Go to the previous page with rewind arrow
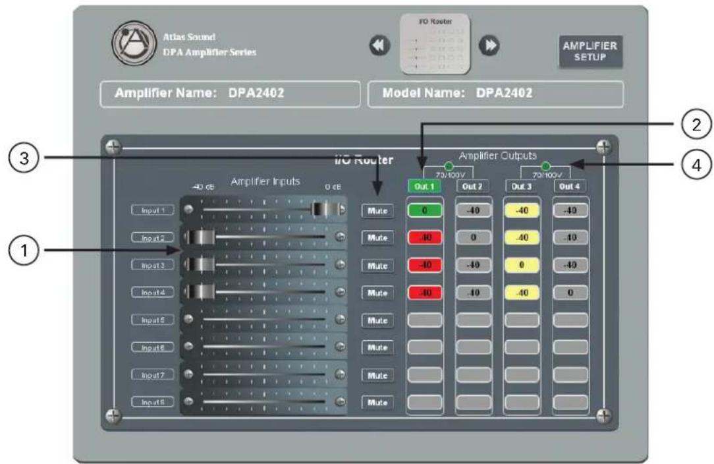The image size is (714, 464). pyautogui.click(x=379, y=45)
